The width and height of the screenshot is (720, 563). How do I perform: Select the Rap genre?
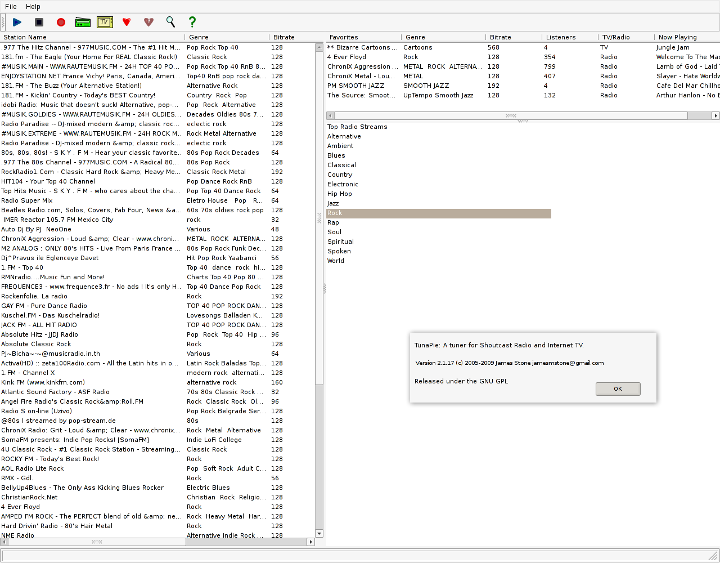pos(439,222)
